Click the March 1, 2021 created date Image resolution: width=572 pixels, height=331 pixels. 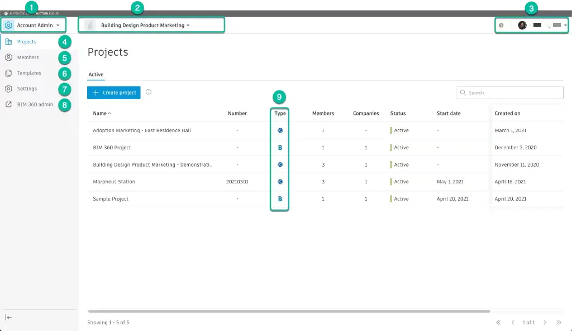[x=511, y=130]
